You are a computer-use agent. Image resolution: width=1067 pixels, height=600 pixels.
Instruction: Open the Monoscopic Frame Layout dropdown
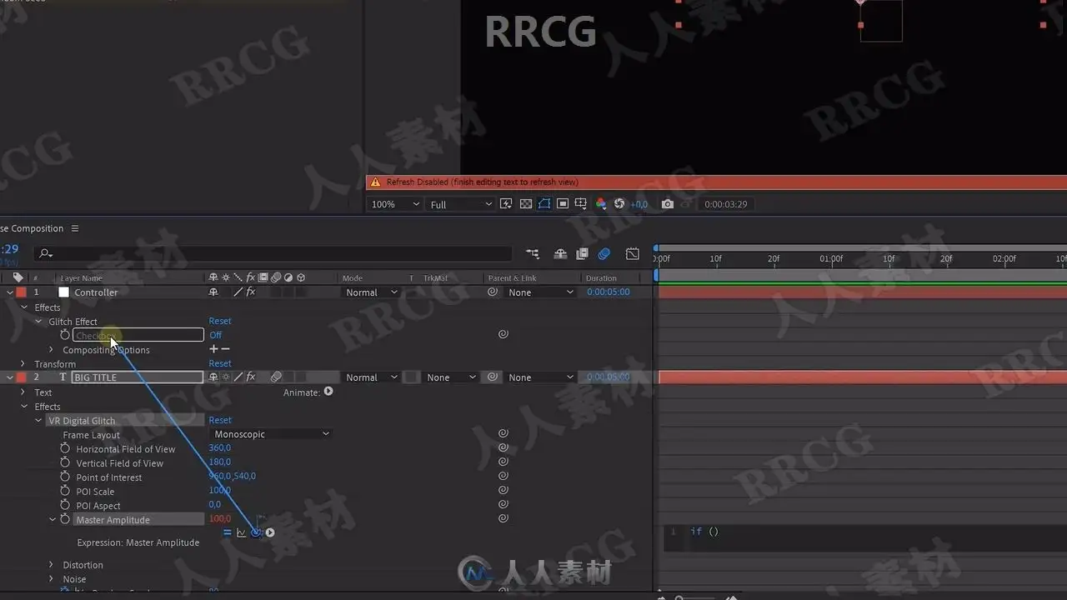pos(271,434)
